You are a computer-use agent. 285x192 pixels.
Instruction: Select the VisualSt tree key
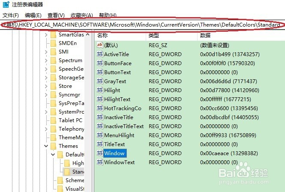pos(75,189)
